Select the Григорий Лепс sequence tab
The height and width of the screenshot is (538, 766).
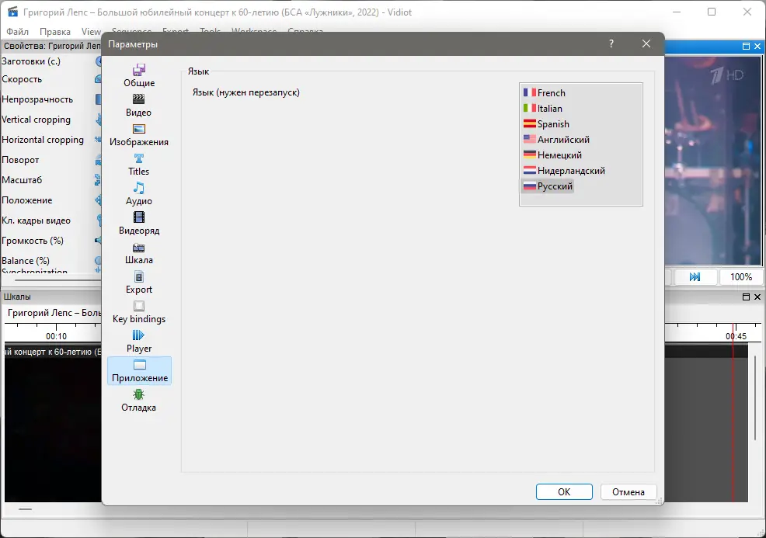tap(54, 313)
